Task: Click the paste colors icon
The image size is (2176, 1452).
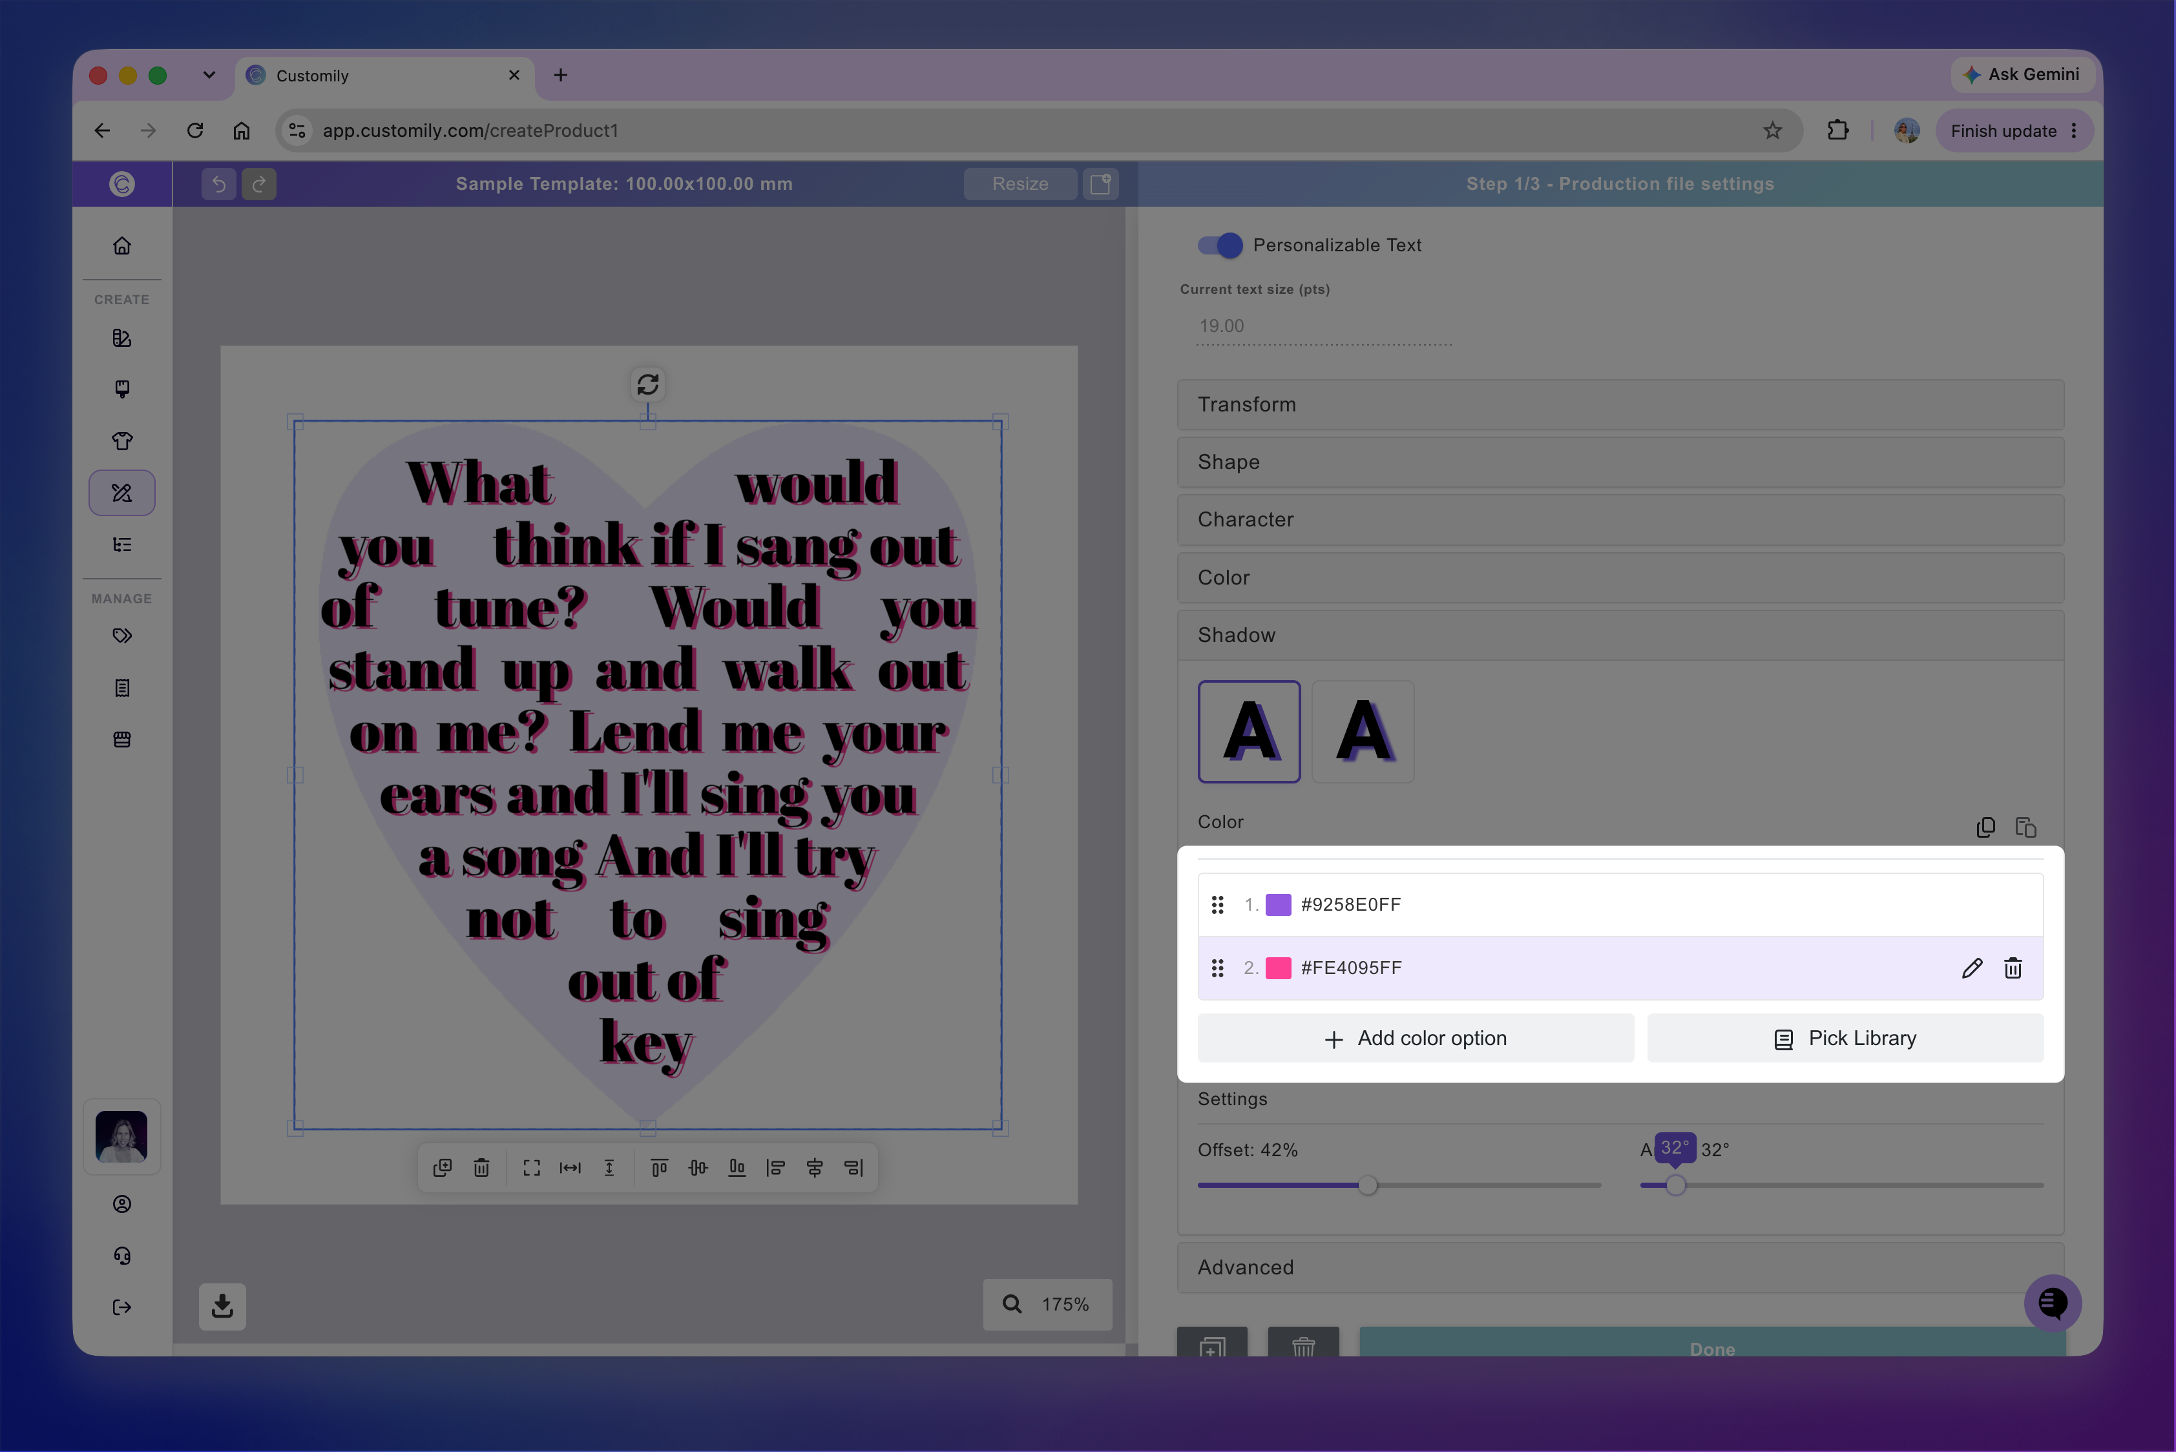Action: coord(2025,827)
